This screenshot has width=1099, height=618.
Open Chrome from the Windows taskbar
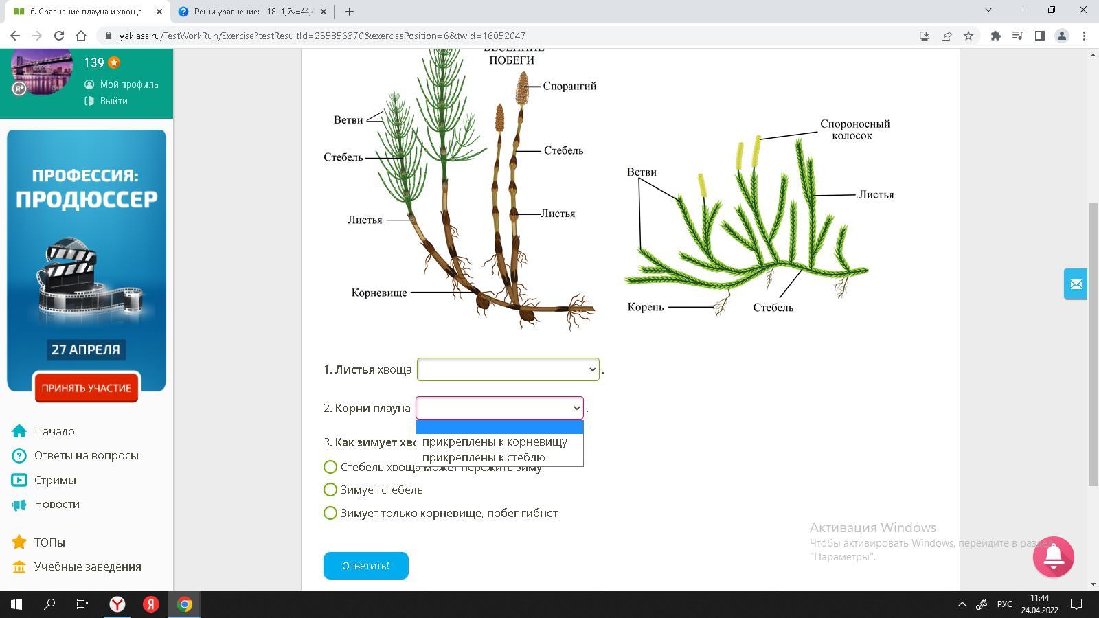(185, 604)
